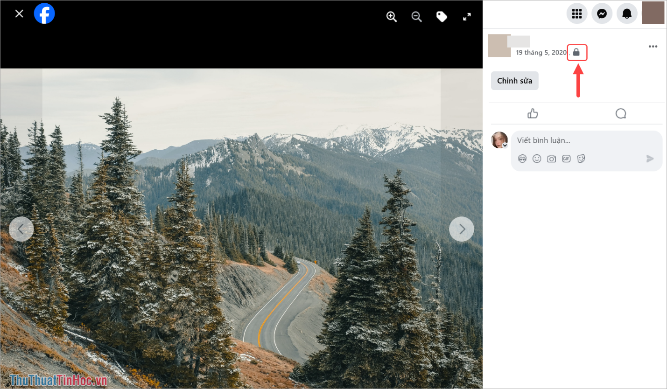Image resolution: width=667 pixels, height=389 pixels.
Task: Click the Chỉnh sửa button
Action: [x=514, y=81]
